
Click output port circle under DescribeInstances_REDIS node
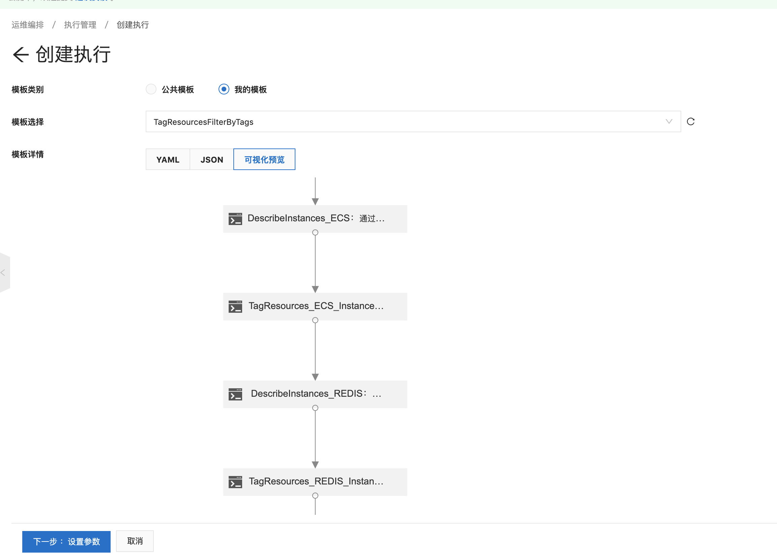click(315, 408)
